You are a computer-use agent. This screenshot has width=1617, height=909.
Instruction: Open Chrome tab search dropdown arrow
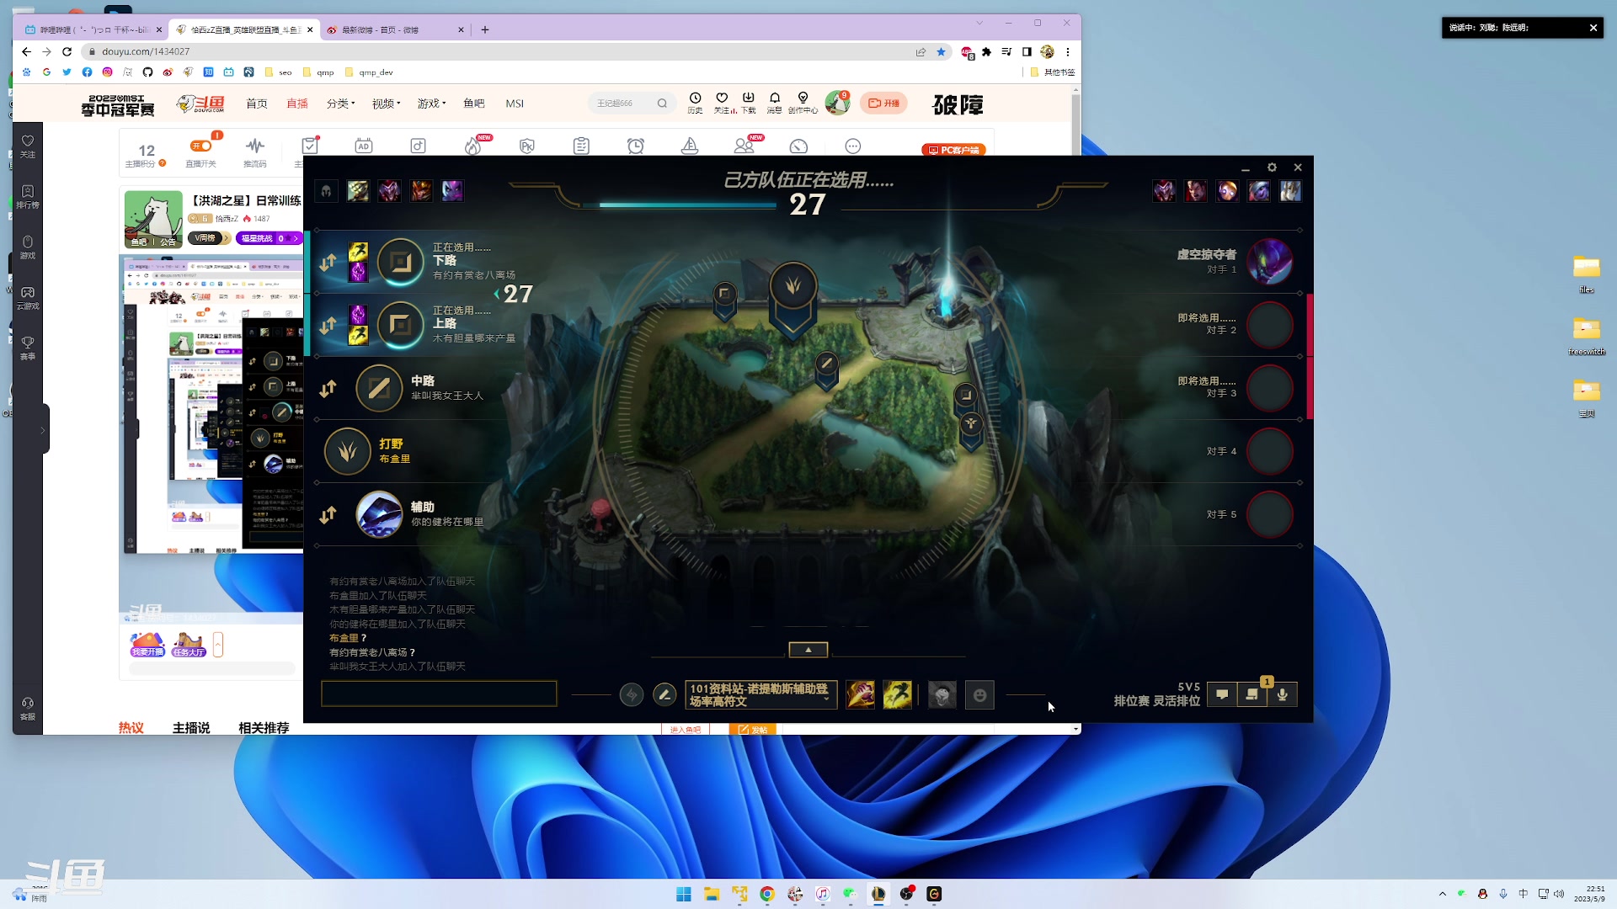(x=979, y=23)
